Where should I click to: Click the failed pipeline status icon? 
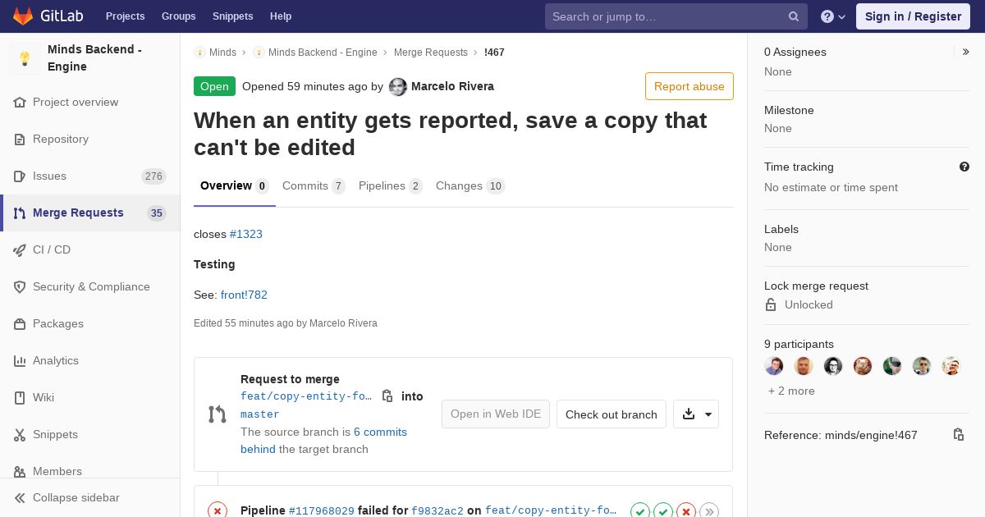218,510
